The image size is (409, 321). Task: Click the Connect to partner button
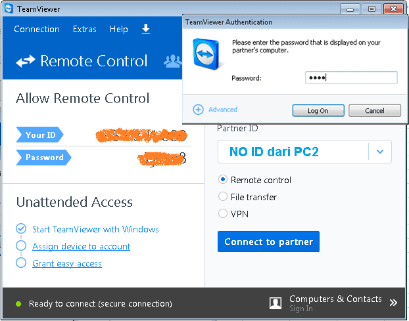point(268,242)
